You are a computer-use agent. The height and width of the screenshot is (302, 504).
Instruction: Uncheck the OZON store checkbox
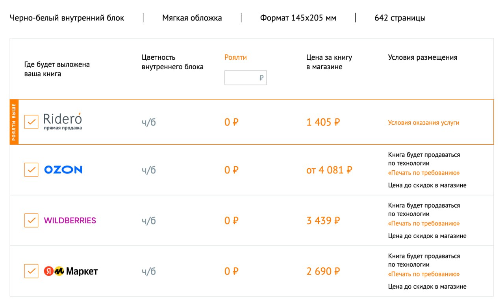coord(31,170)
